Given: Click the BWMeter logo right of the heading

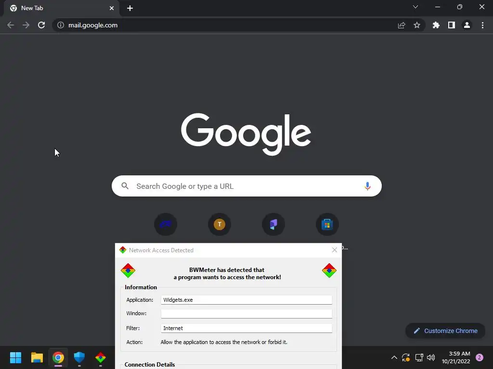Looking at the screenshot, I should coord(329,271).
